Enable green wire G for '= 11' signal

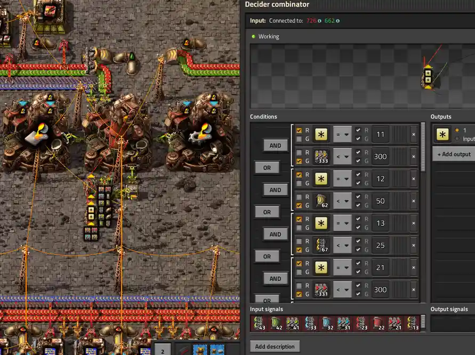point(299,139)
